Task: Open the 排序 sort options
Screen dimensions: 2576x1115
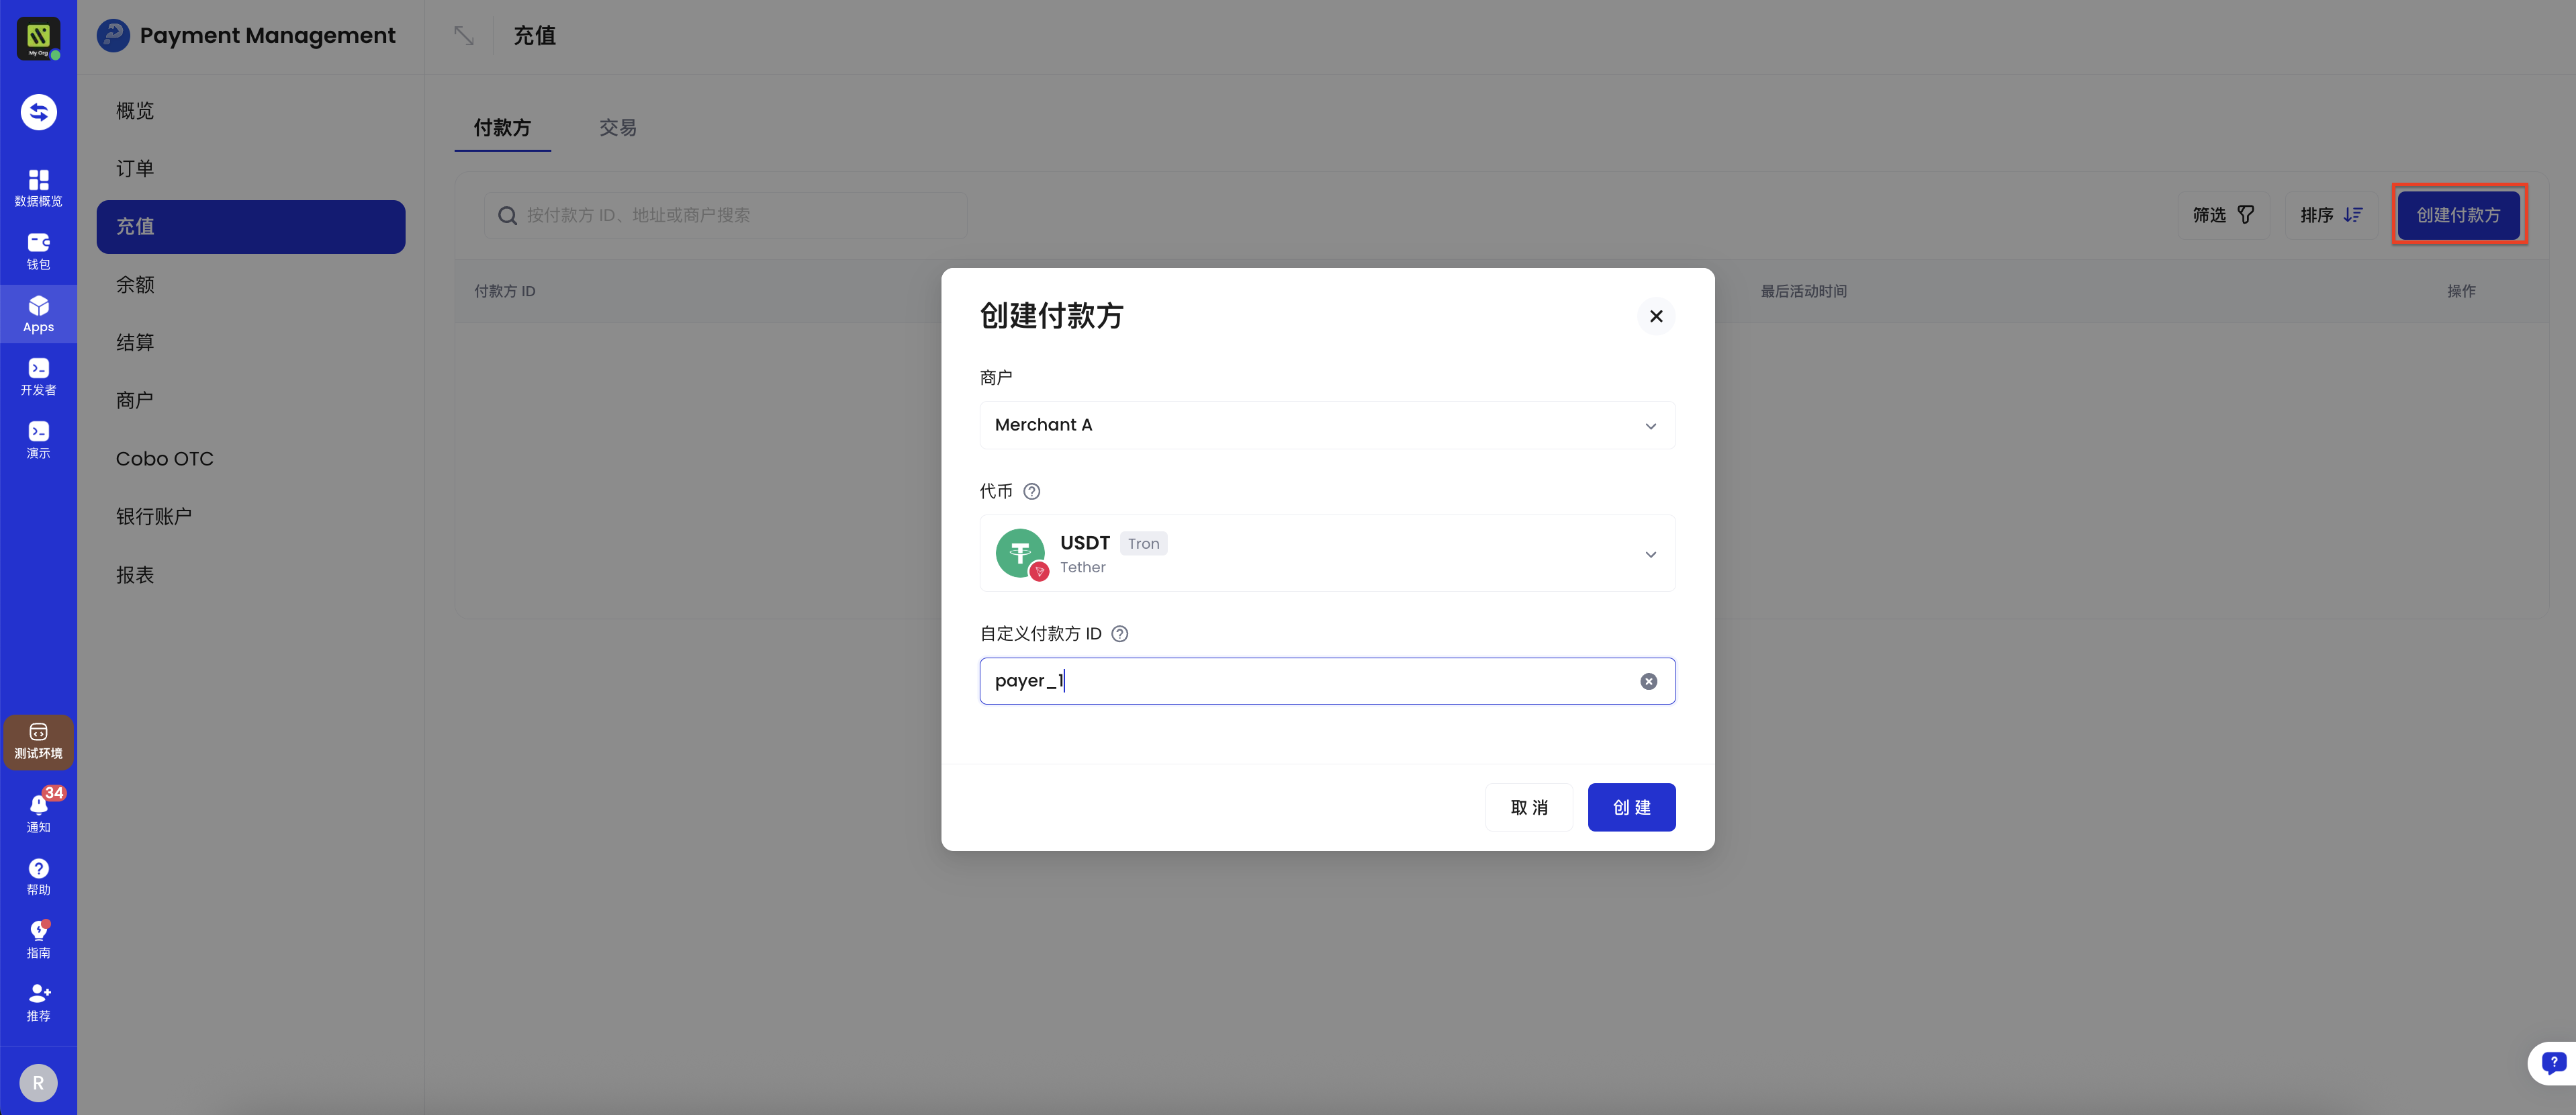Action: tap(2330, 215)
